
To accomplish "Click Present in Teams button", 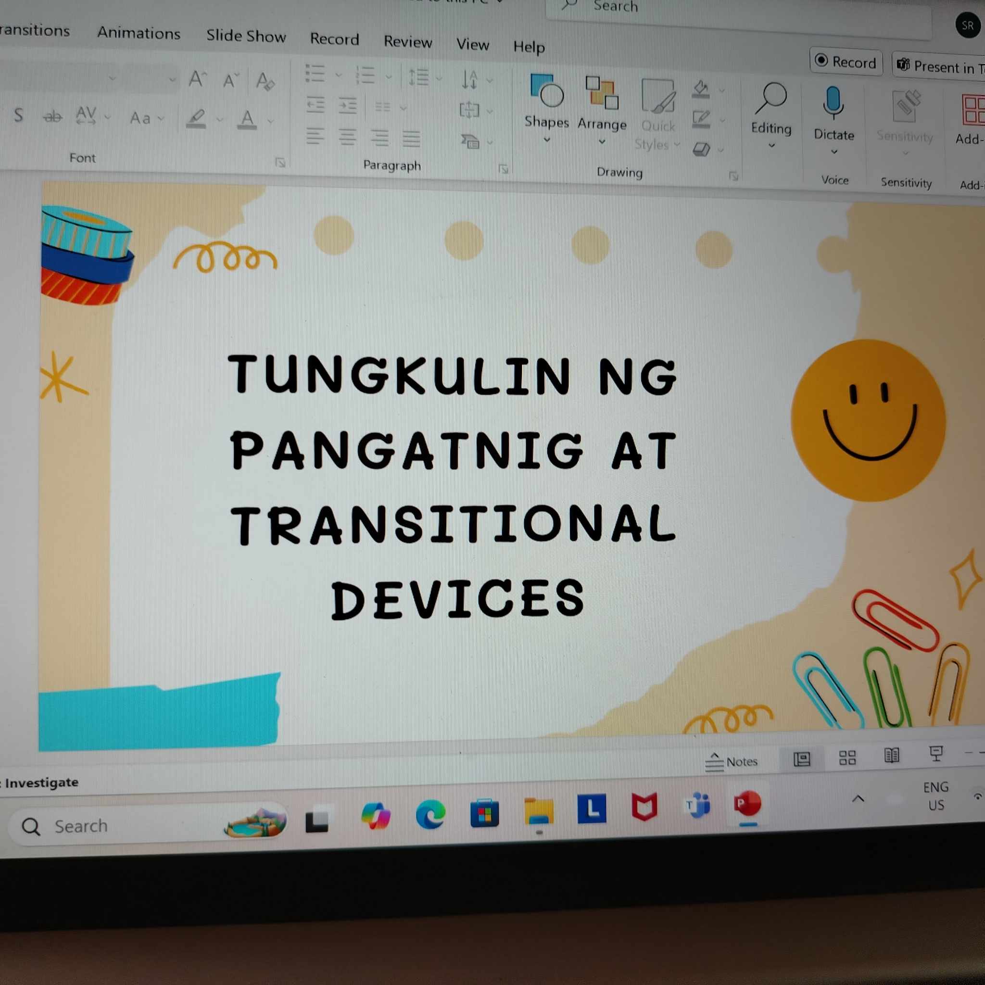I will (x=940, y=66).
